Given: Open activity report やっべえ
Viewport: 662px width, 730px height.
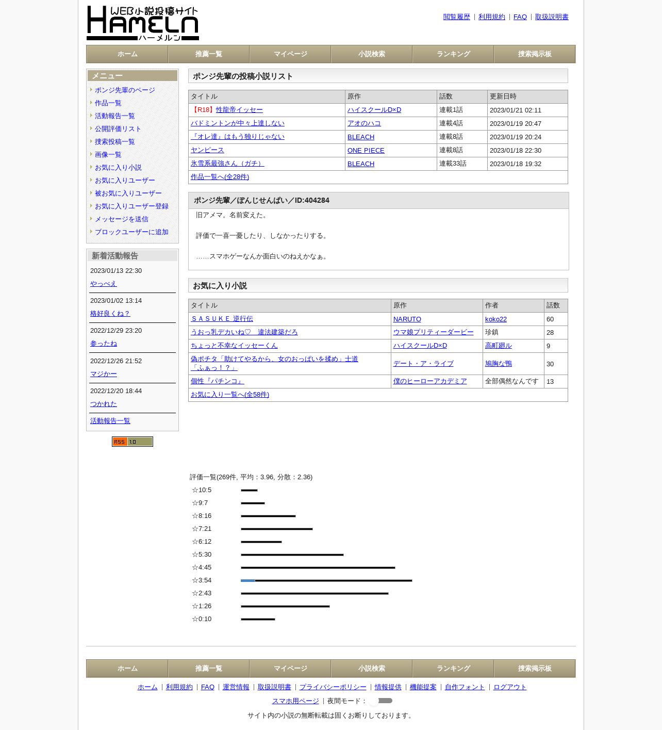Looking at the screenshot, I should [104, 284].
